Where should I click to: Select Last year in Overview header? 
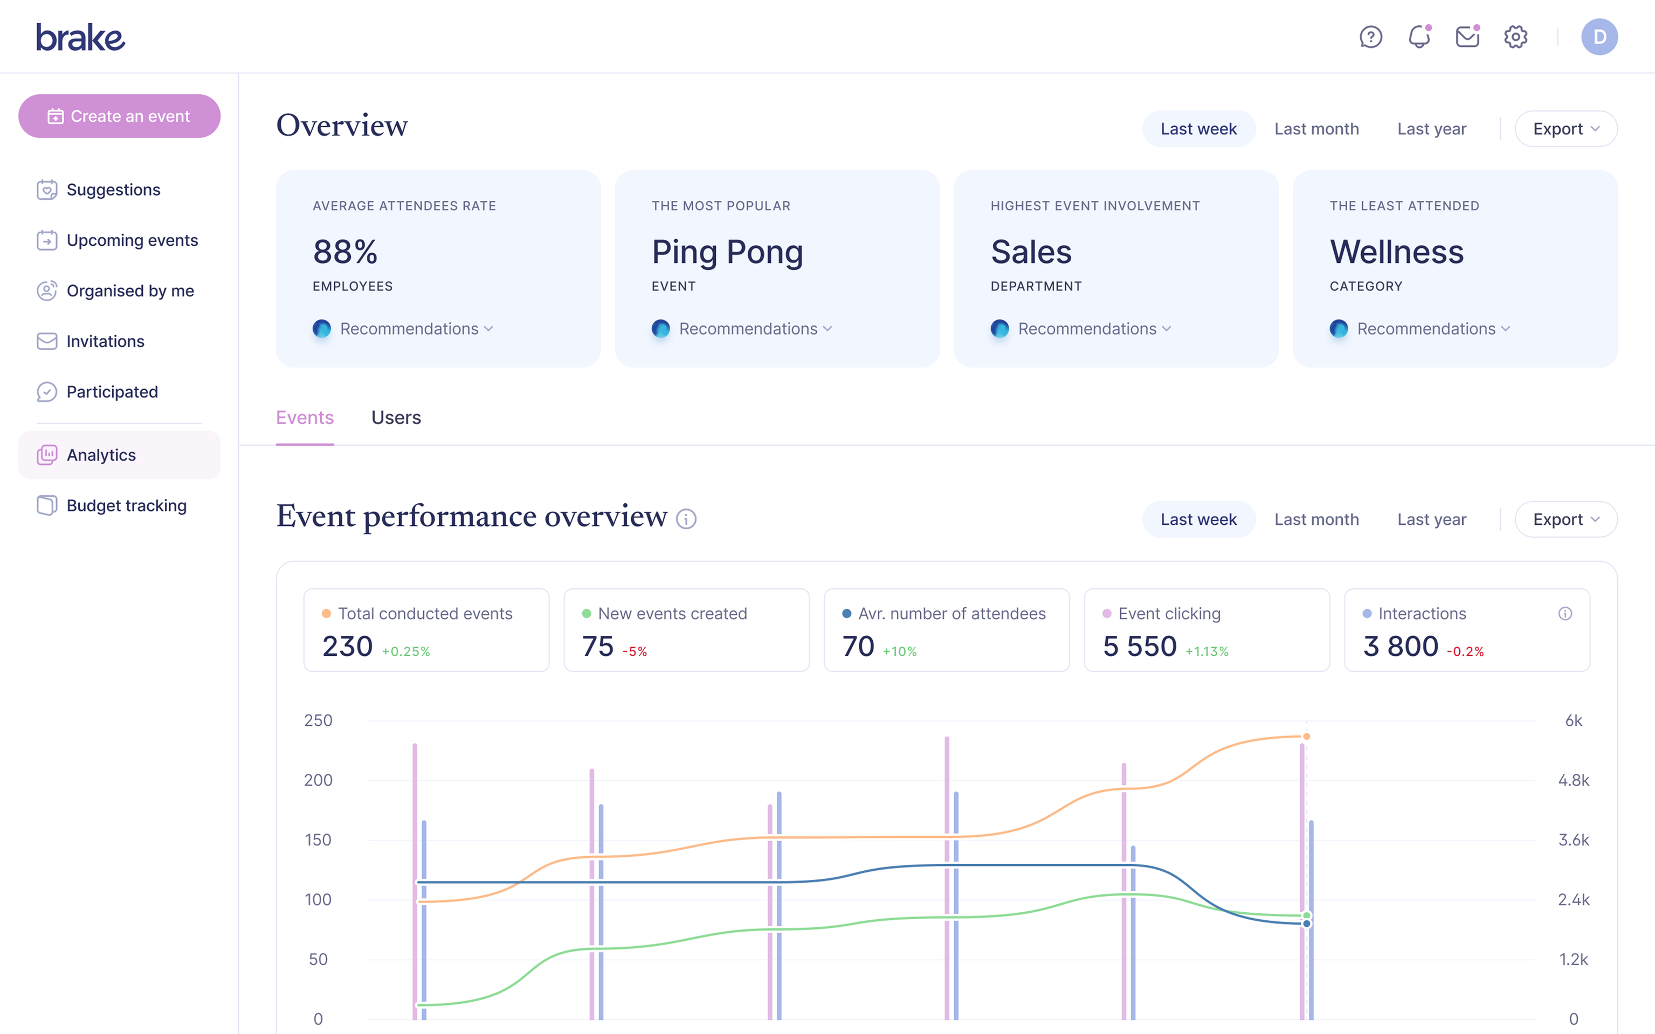[x=1431, y=129]
